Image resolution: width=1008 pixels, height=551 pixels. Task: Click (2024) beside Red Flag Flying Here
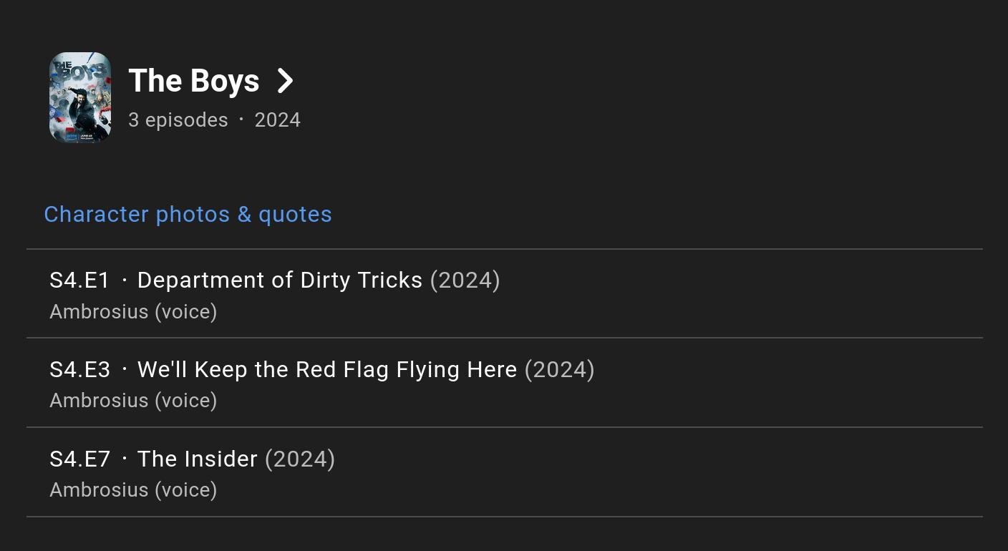point(560,369)
